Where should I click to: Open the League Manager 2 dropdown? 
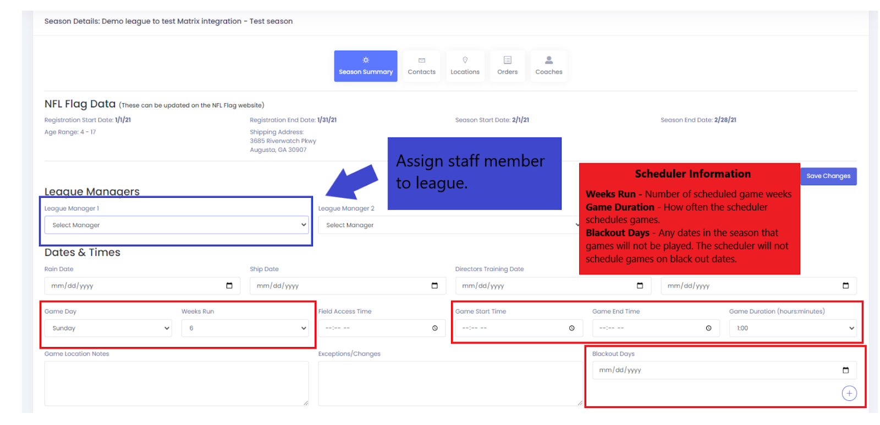(448, 225)
